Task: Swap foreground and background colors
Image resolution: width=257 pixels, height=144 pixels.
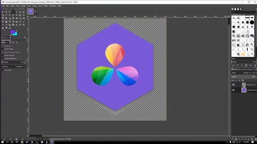Action: [x=16, y=31]
